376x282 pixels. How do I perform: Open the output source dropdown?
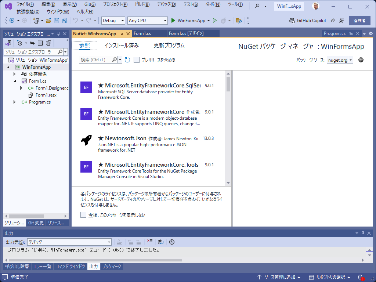coord(69,242)
